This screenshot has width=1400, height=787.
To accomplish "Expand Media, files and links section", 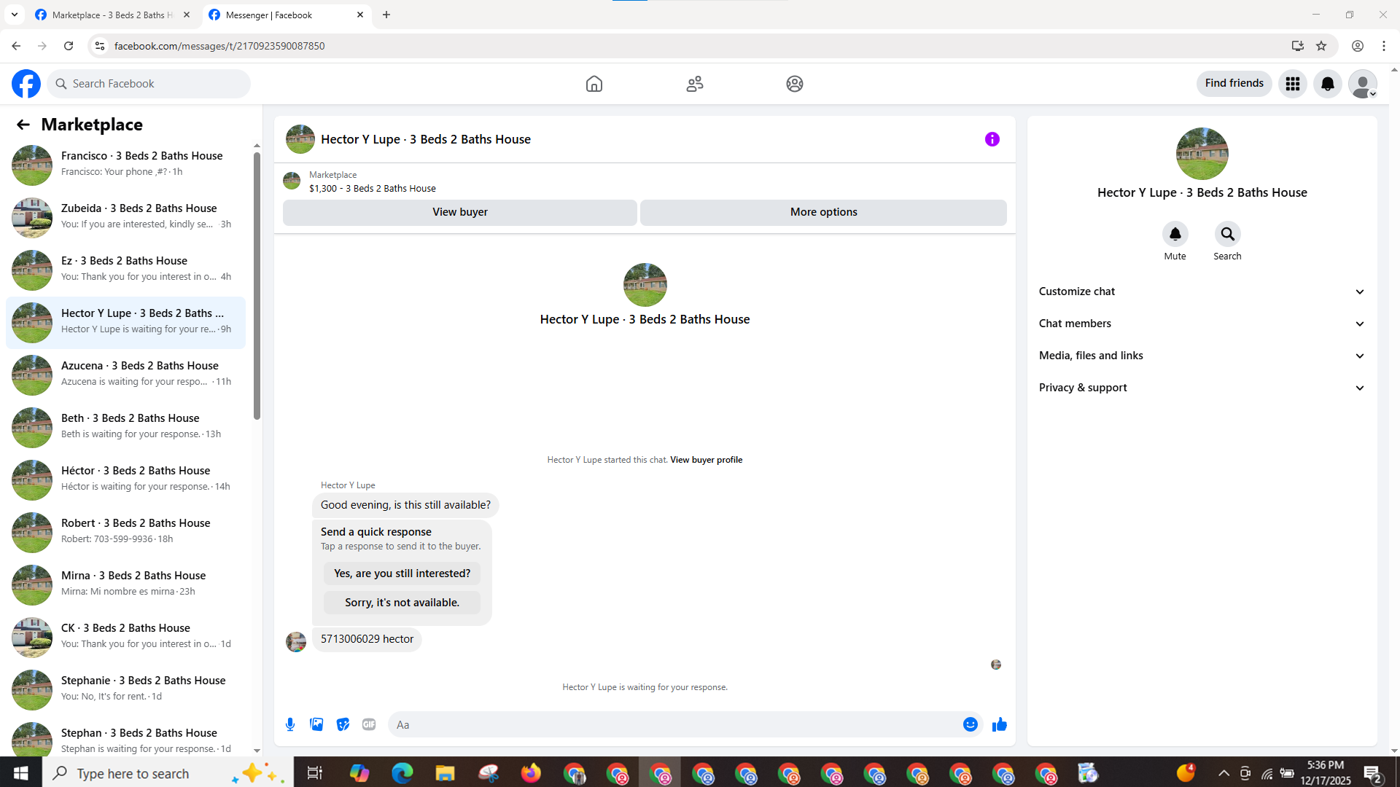I will [x=1202, y=356].
